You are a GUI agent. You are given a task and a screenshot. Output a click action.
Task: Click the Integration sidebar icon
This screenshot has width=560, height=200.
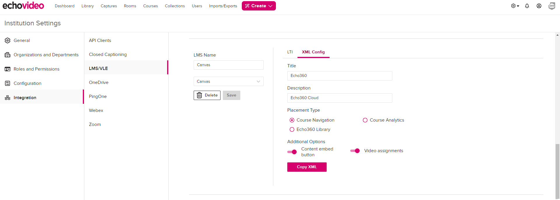click(x=8, y=98)
